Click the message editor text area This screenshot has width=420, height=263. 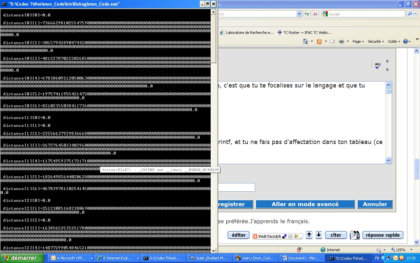pyautogui.click(x=301, y=122)
